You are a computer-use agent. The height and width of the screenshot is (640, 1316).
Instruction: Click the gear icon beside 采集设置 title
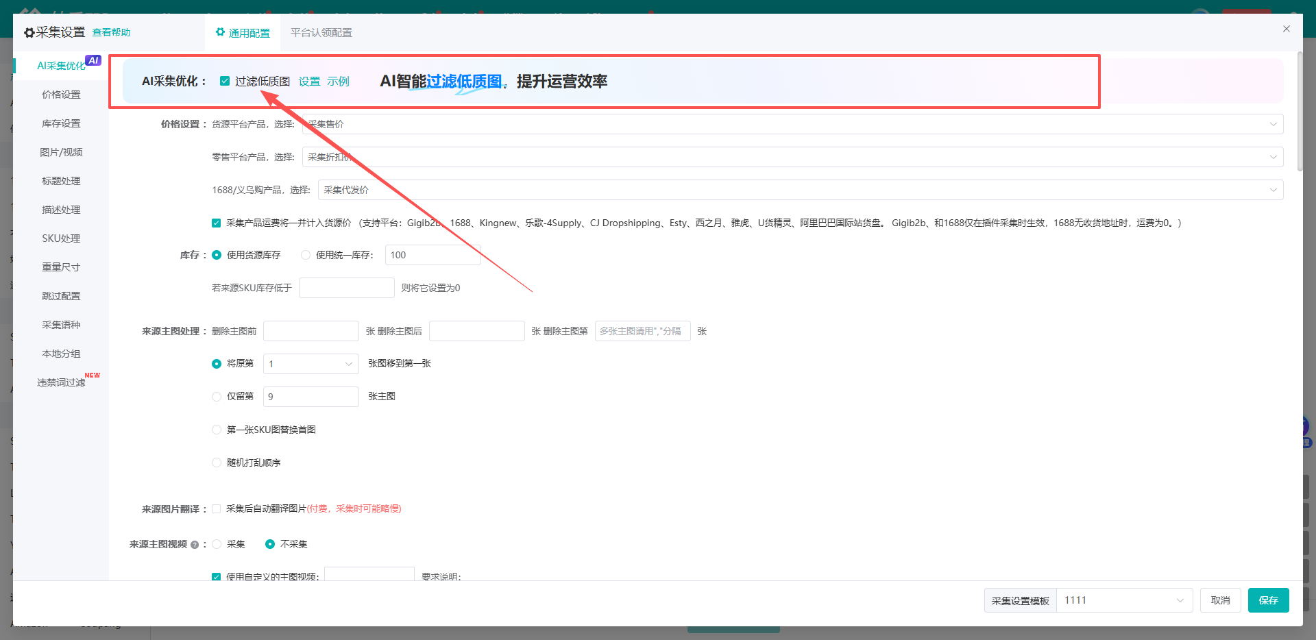click(x=29, y=33)
